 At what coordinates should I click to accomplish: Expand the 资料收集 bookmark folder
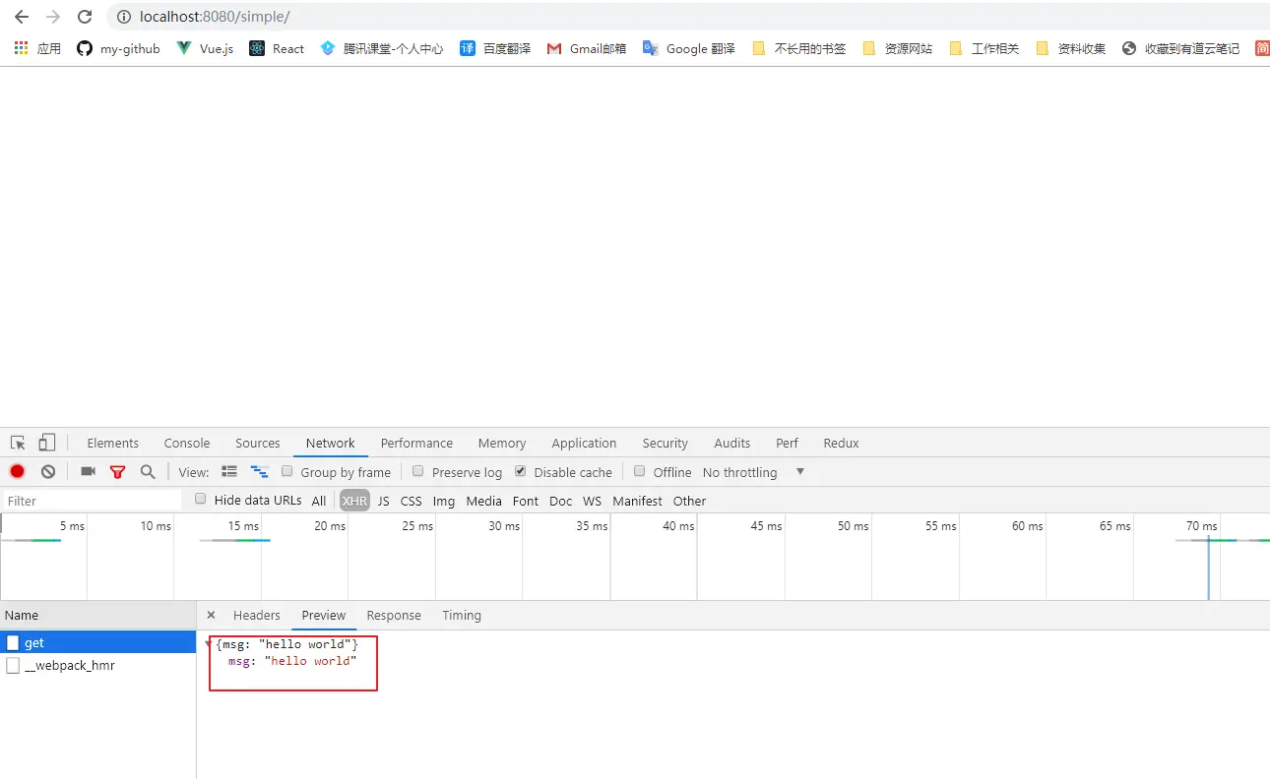[1070, 48]
